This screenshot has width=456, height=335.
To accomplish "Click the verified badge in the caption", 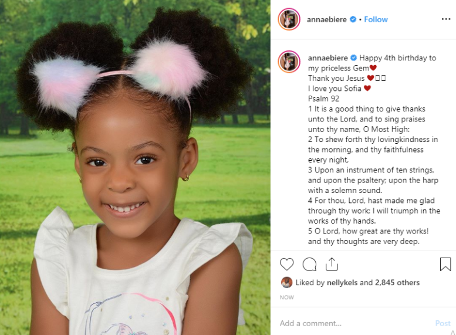I will (x=354, y=58).
